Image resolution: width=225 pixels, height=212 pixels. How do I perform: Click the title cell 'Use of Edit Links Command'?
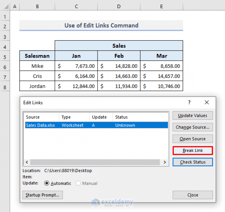101,25
